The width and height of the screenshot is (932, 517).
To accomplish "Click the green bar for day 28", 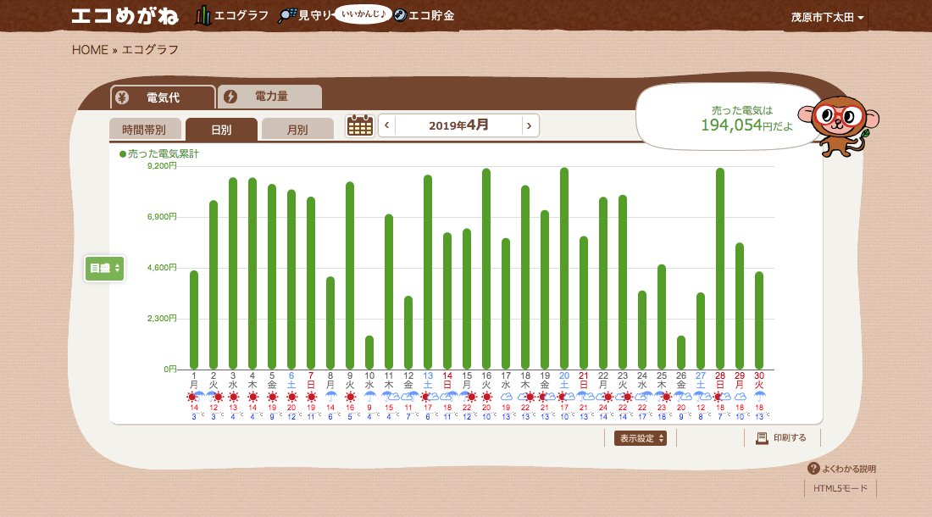I will (720, 269).
